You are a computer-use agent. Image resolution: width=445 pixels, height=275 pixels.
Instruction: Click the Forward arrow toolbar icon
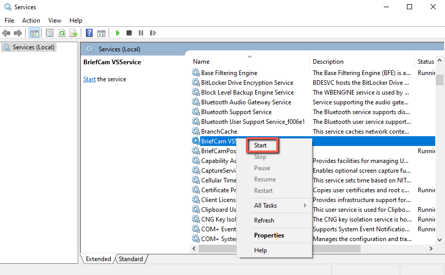(x=18, y=33)
